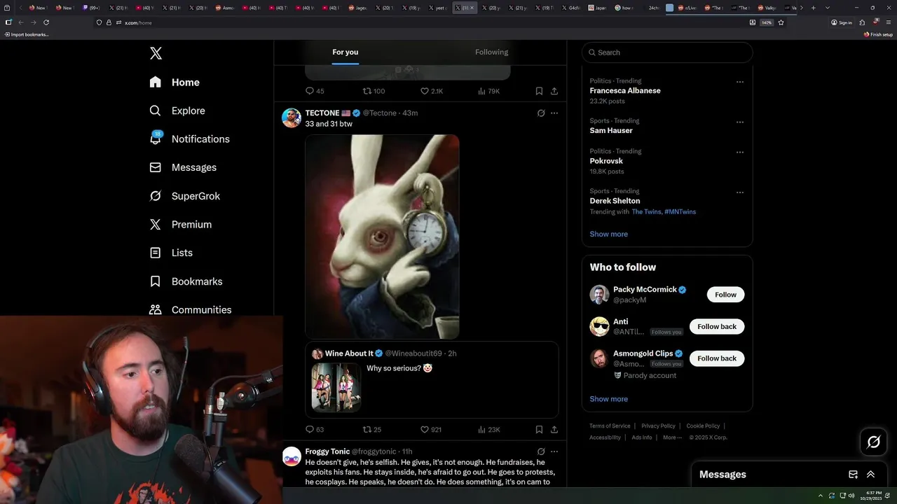Open SuperGrok in the sidebar
The width and height of the screenshot is (897, 504).
point(185,196)
